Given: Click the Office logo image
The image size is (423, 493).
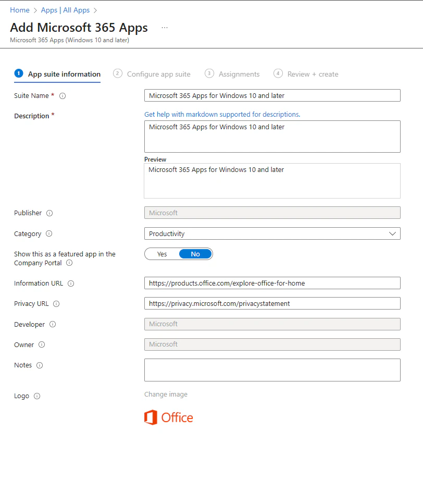Looking at the screenshot, I should click(168, 417).
